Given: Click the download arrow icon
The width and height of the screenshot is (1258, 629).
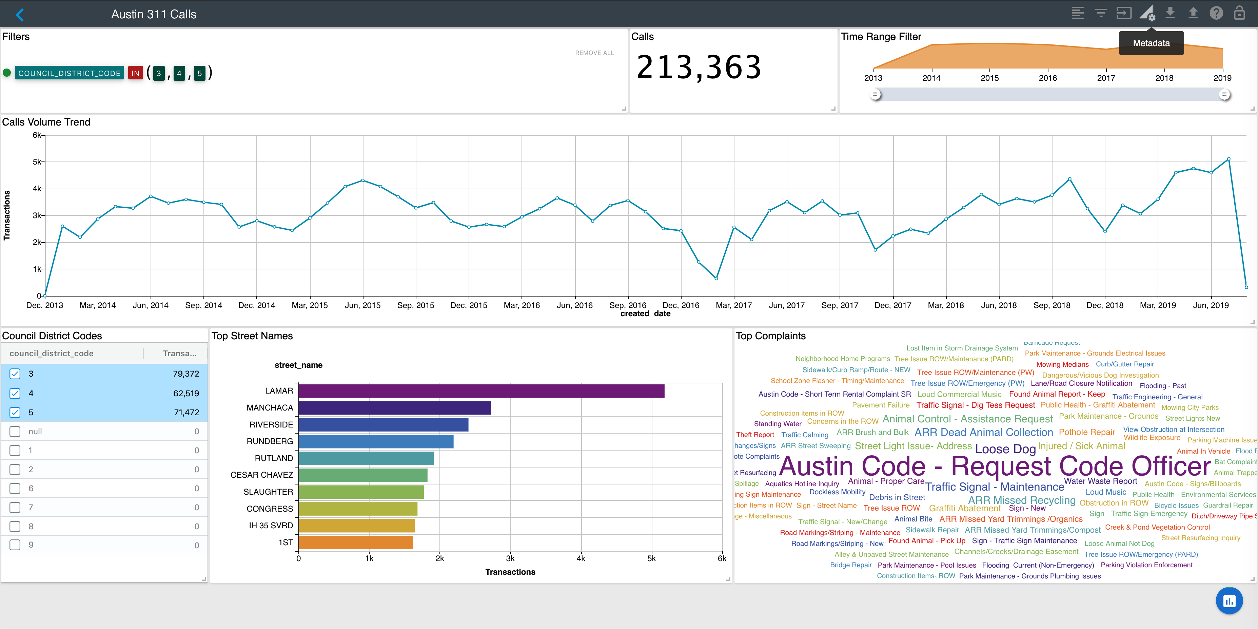Looking at the screenshot, I should (1170, 13).
